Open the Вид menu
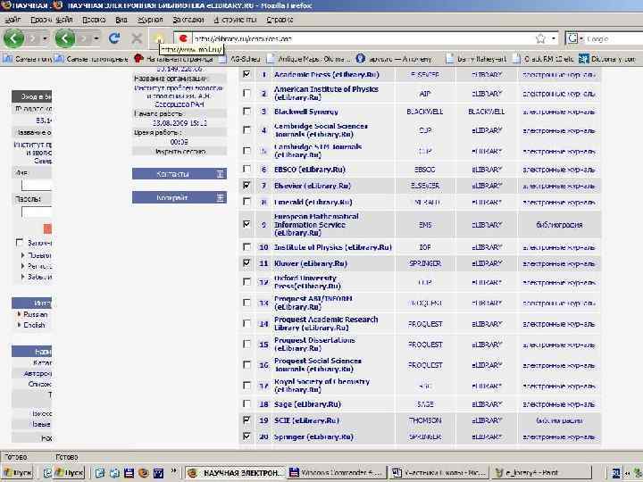This screenshot has width=643, height=482. pos(121,20)
